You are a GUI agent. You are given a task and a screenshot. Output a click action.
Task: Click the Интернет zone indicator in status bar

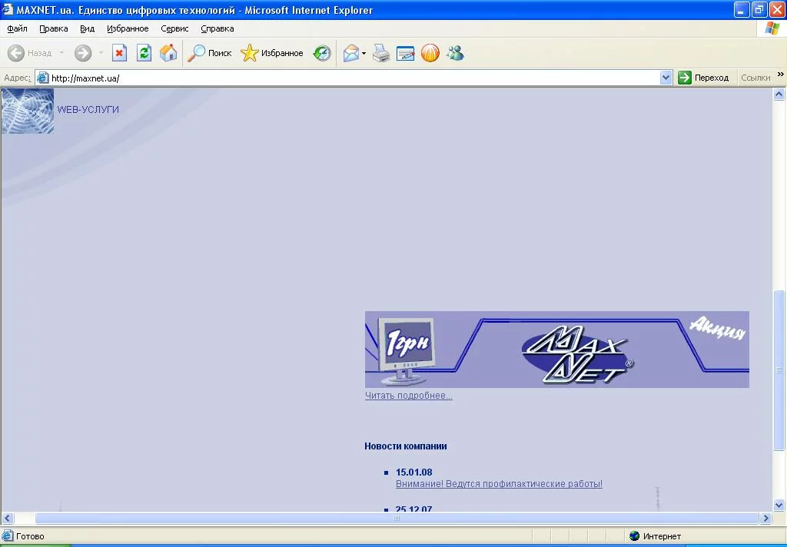[x=656, y=536]
